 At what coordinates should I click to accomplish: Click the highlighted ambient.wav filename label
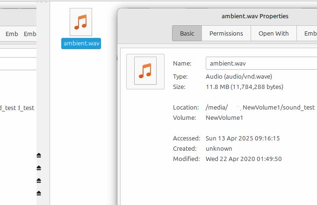81,44
